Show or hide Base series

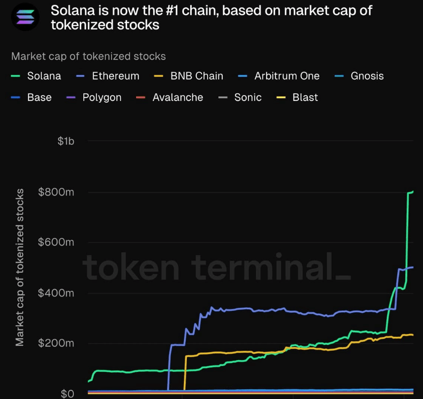39,98
